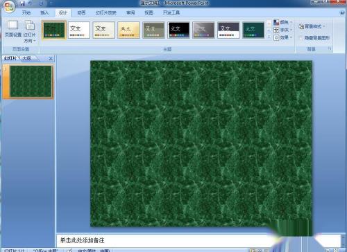Open the 幻灯片方向 slide orientation dropdown
Image resolution: width=347 pixels, height=252 pixels.
pyautogui.click(x=29, y=32)
